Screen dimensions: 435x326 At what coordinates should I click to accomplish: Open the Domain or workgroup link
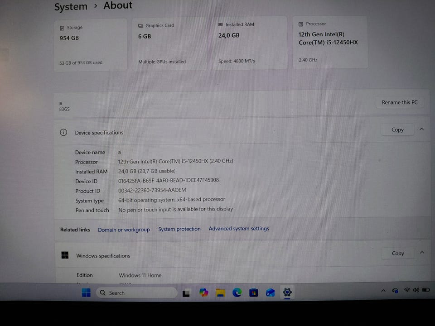(x=124, y=230)
